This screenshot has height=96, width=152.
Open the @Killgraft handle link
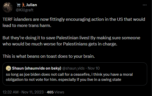point(25,10)
